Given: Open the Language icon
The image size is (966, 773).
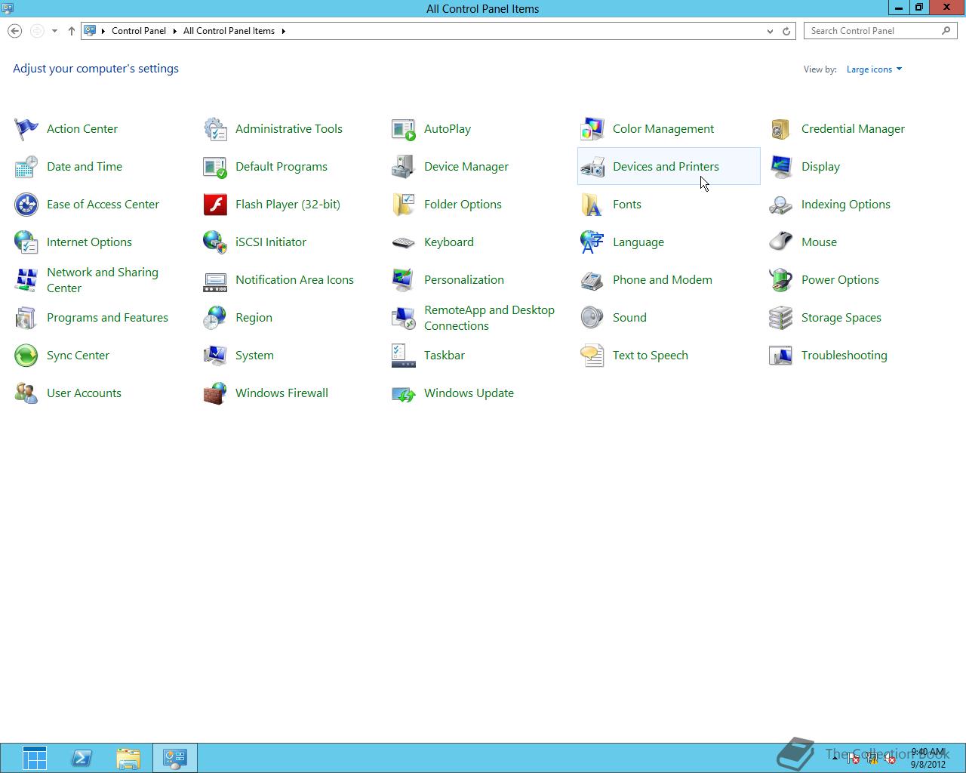Looking at the screenshot, I should (x=592, y=242).
